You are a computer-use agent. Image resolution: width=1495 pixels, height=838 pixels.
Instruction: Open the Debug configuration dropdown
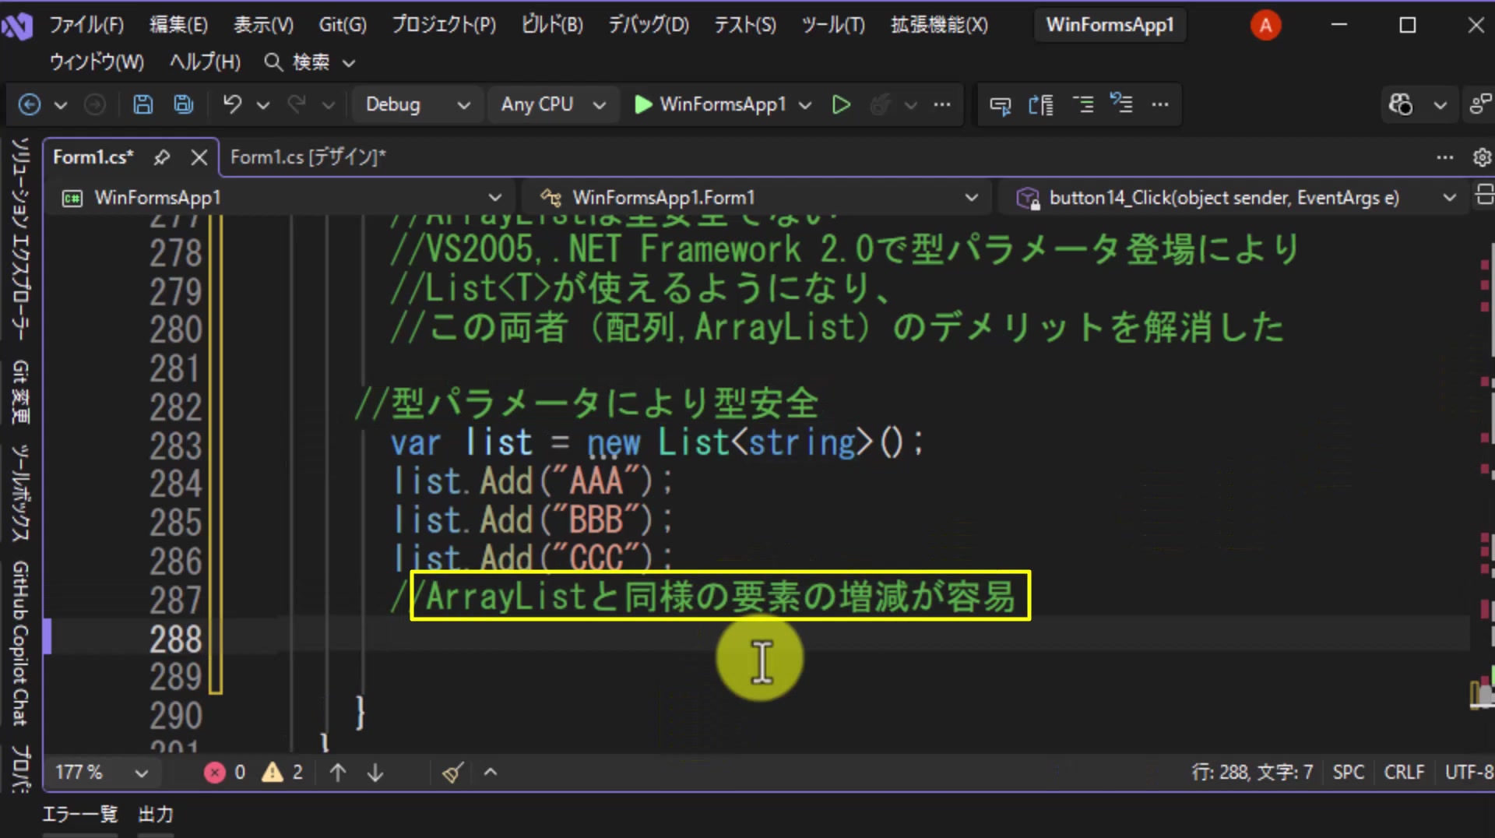[417, 104]
